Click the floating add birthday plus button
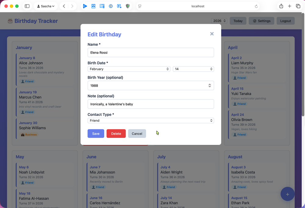This screenshot has height=208, width=305. tap(287, 194)
